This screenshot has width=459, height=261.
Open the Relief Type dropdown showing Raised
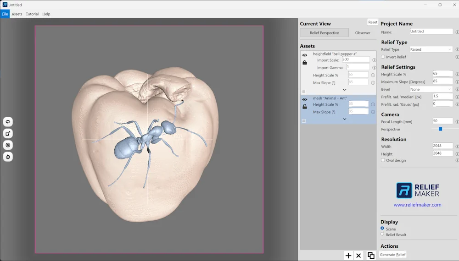431,49
